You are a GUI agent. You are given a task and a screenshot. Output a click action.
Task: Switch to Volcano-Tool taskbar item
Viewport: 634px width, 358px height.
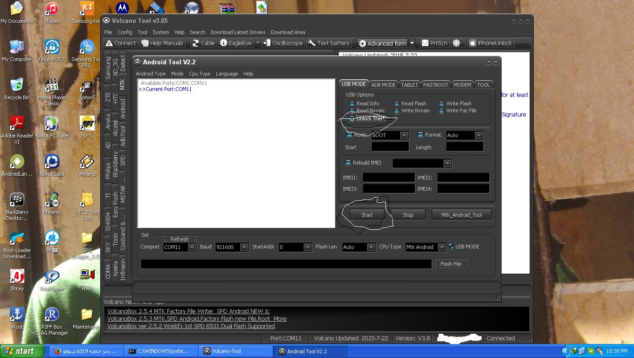[236, 351]
